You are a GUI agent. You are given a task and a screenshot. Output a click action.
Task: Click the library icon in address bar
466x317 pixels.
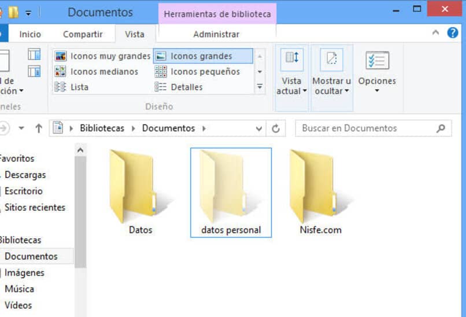click(58, 128)
